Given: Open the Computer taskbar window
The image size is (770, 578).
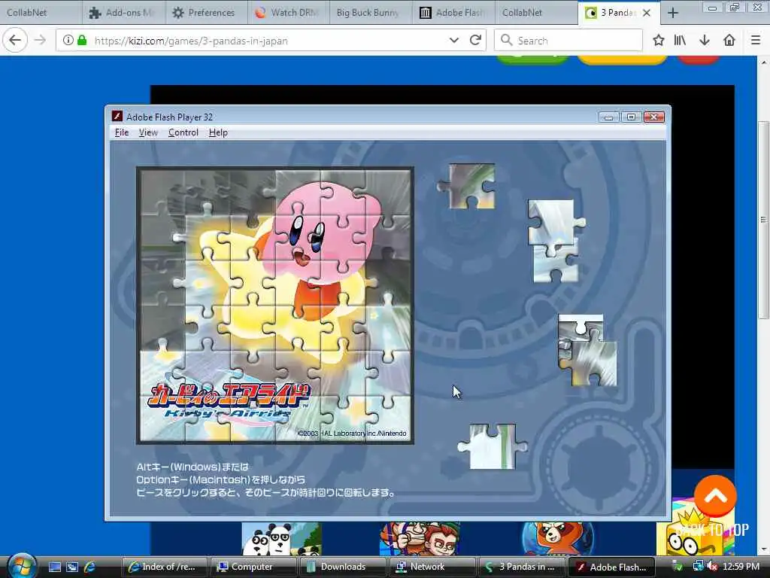Looking at the screenshot, I should tap(253, 567).
